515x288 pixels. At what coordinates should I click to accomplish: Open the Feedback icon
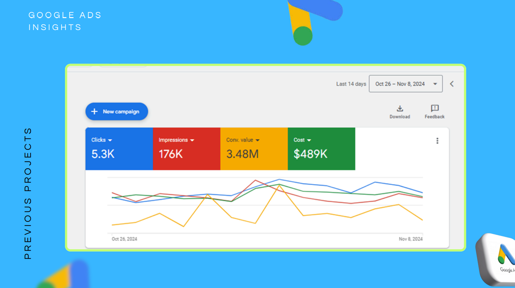point(435,108)
